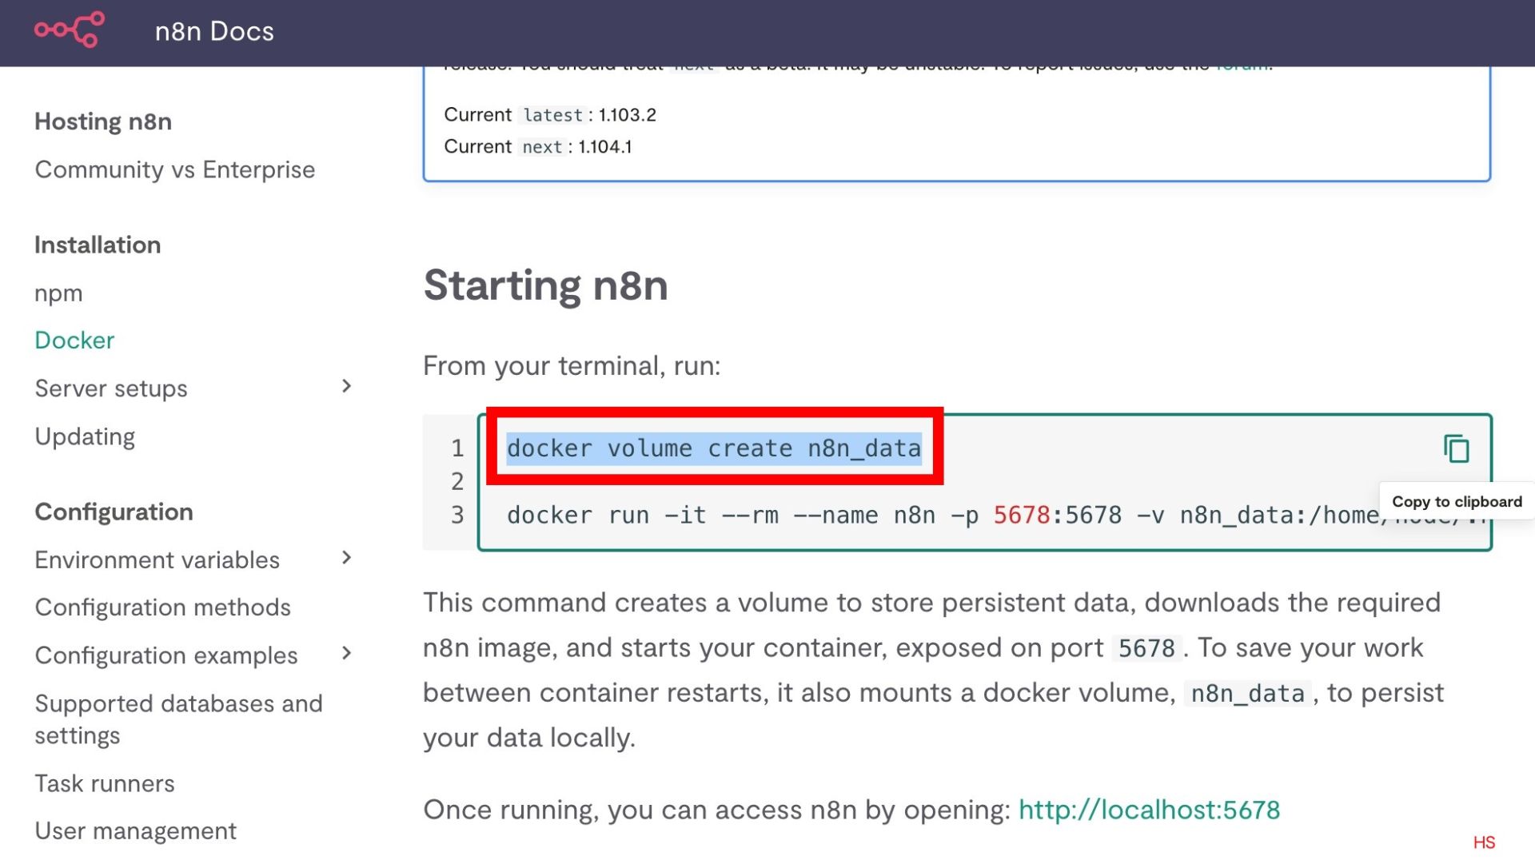1535x860 pixels.
Task: Follow the http://localhost:5678 link
Action: [1149, 810]
